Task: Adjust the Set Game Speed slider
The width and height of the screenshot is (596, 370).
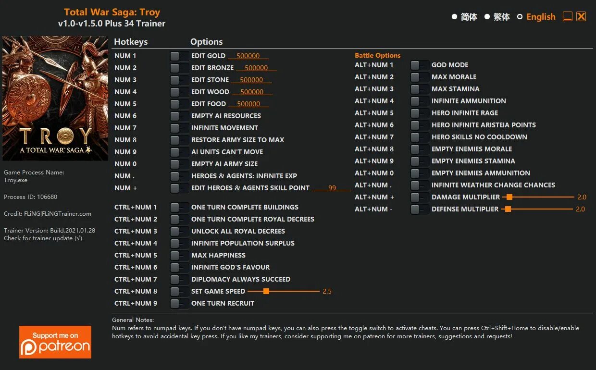Action: coord(266,291)
